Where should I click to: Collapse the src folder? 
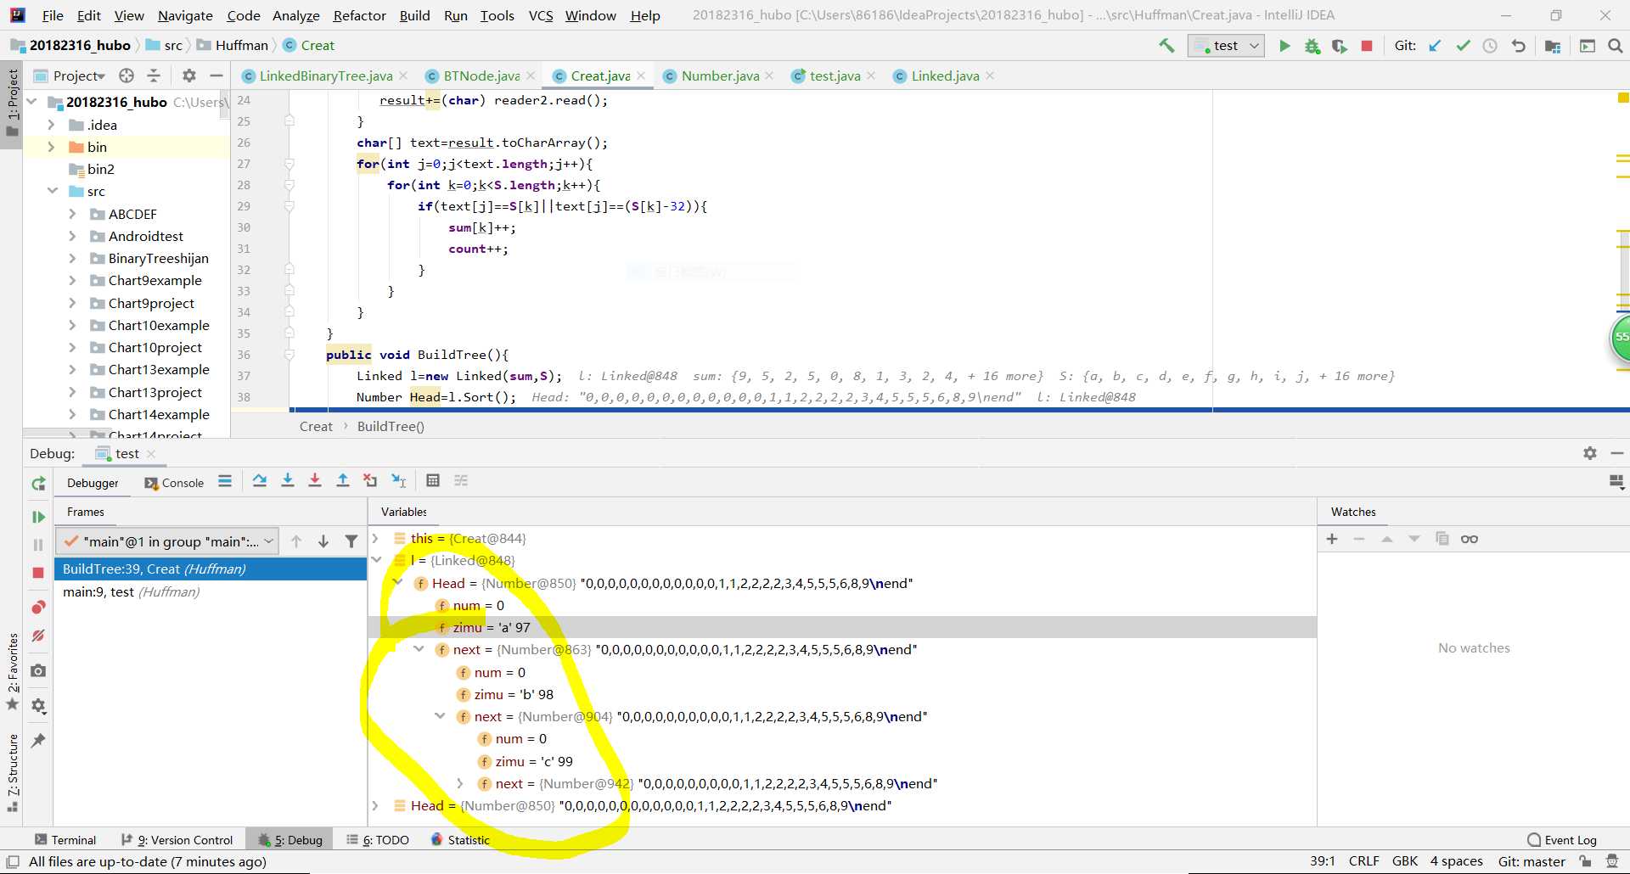[52, 191]
